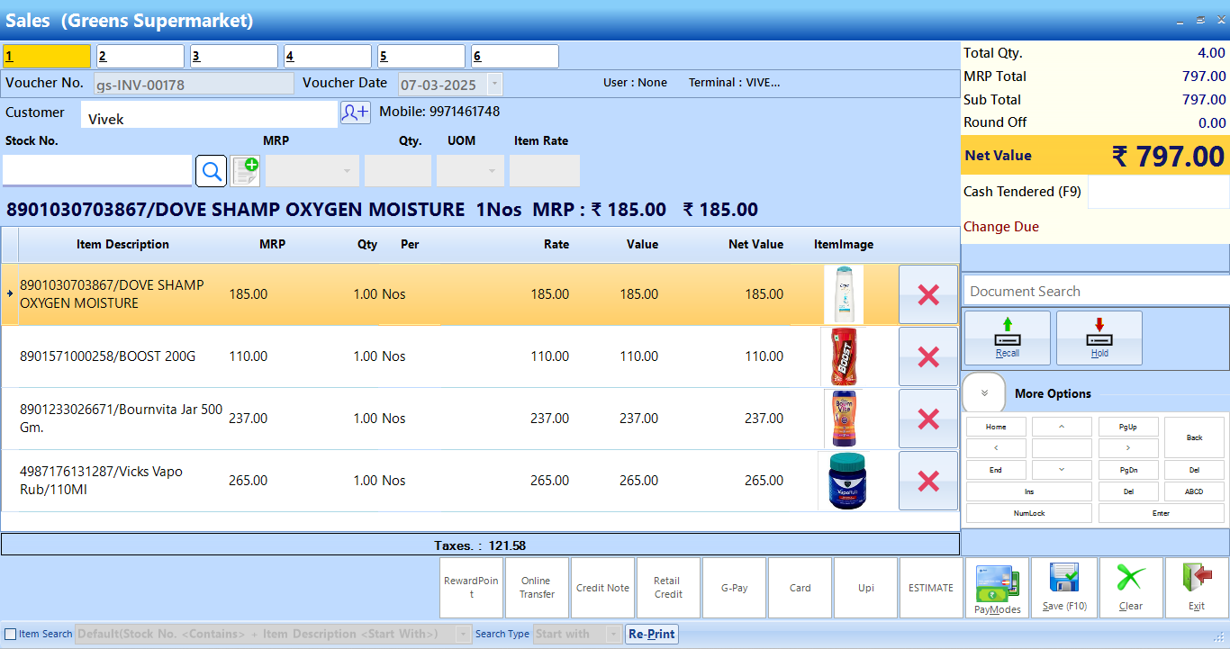The width and height of the screenshot is (1230, 649).
Task: Pay using G-Pay
Action: [x=735, y=588]
